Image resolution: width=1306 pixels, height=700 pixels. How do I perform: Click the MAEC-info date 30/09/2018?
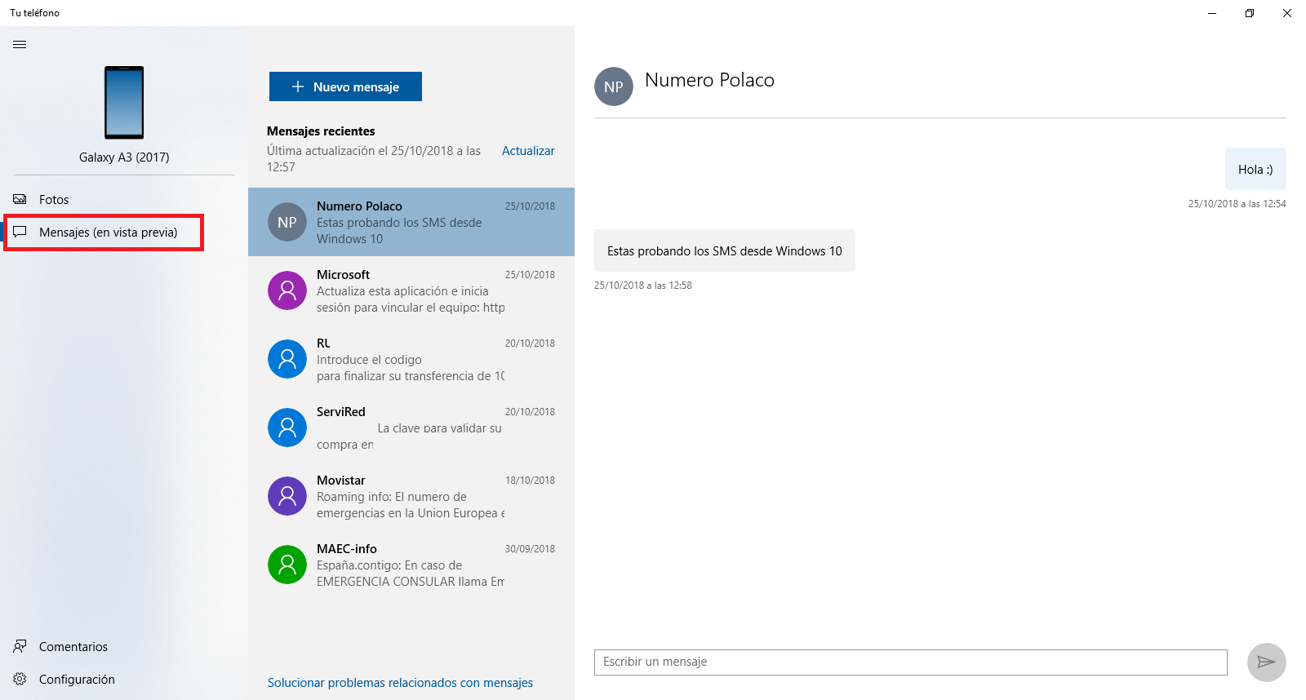(530, 549)
